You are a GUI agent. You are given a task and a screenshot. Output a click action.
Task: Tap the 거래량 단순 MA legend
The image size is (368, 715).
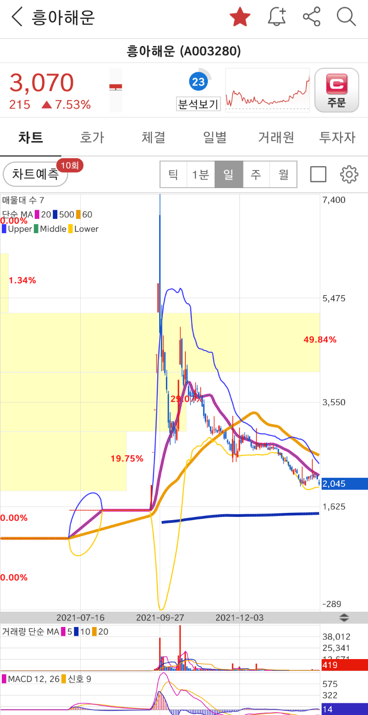coord(30,632)
